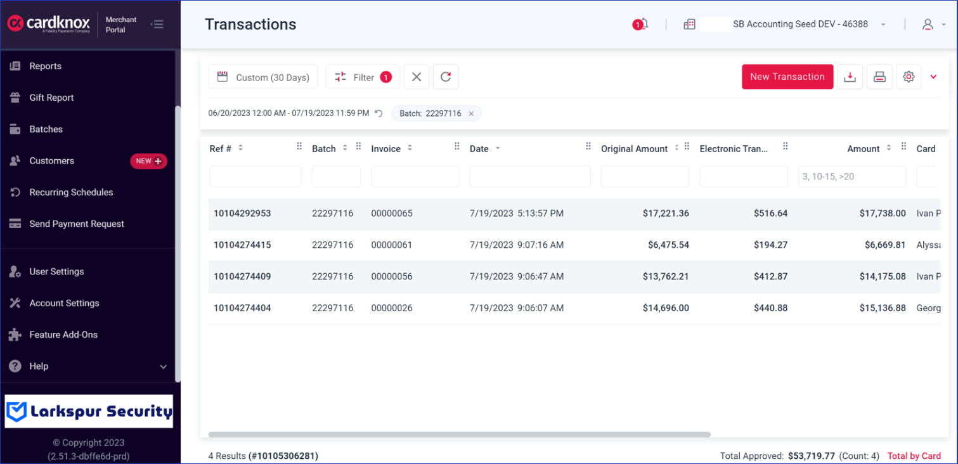958x464 pixels.
Task: Click the Invoice filter input
Action: point(415,177)
